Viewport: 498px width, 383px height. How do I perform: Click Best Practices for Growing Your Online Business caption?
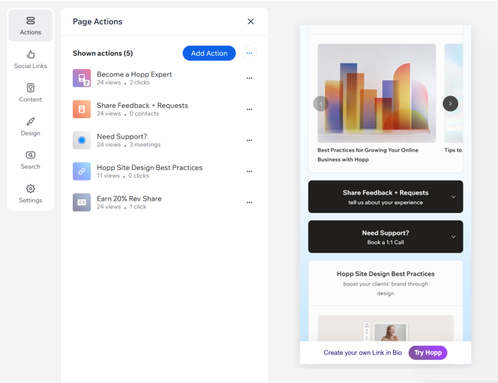(x=368, y=155)
